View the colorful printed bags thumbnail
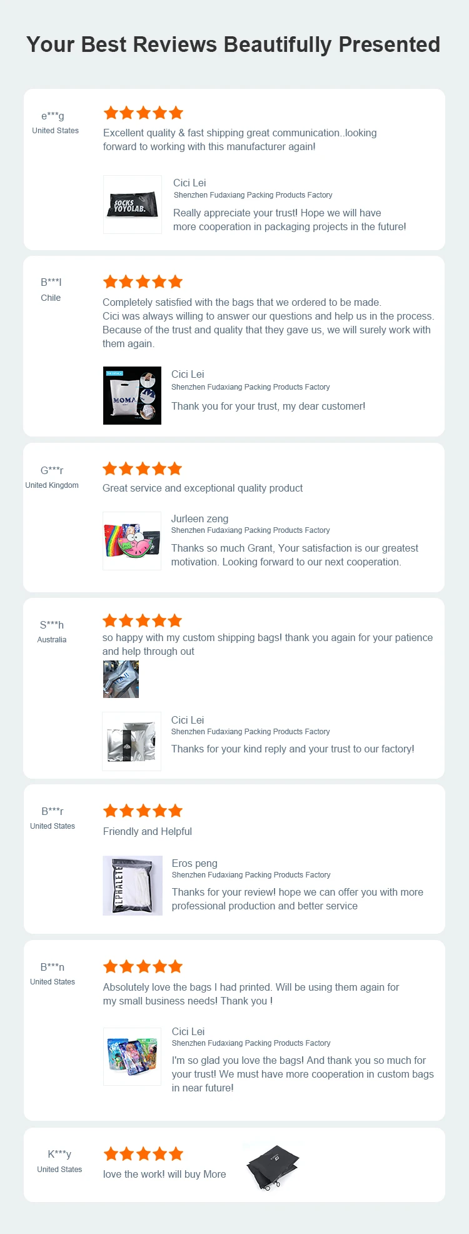The image size is (469, 1234). [133, 1056]
